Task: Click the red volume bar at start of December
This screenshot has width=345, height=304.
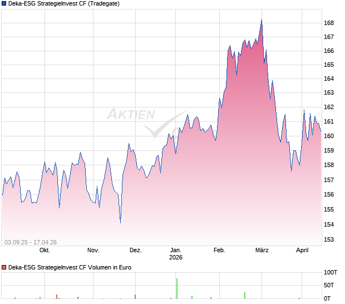Action: [135, 297]
